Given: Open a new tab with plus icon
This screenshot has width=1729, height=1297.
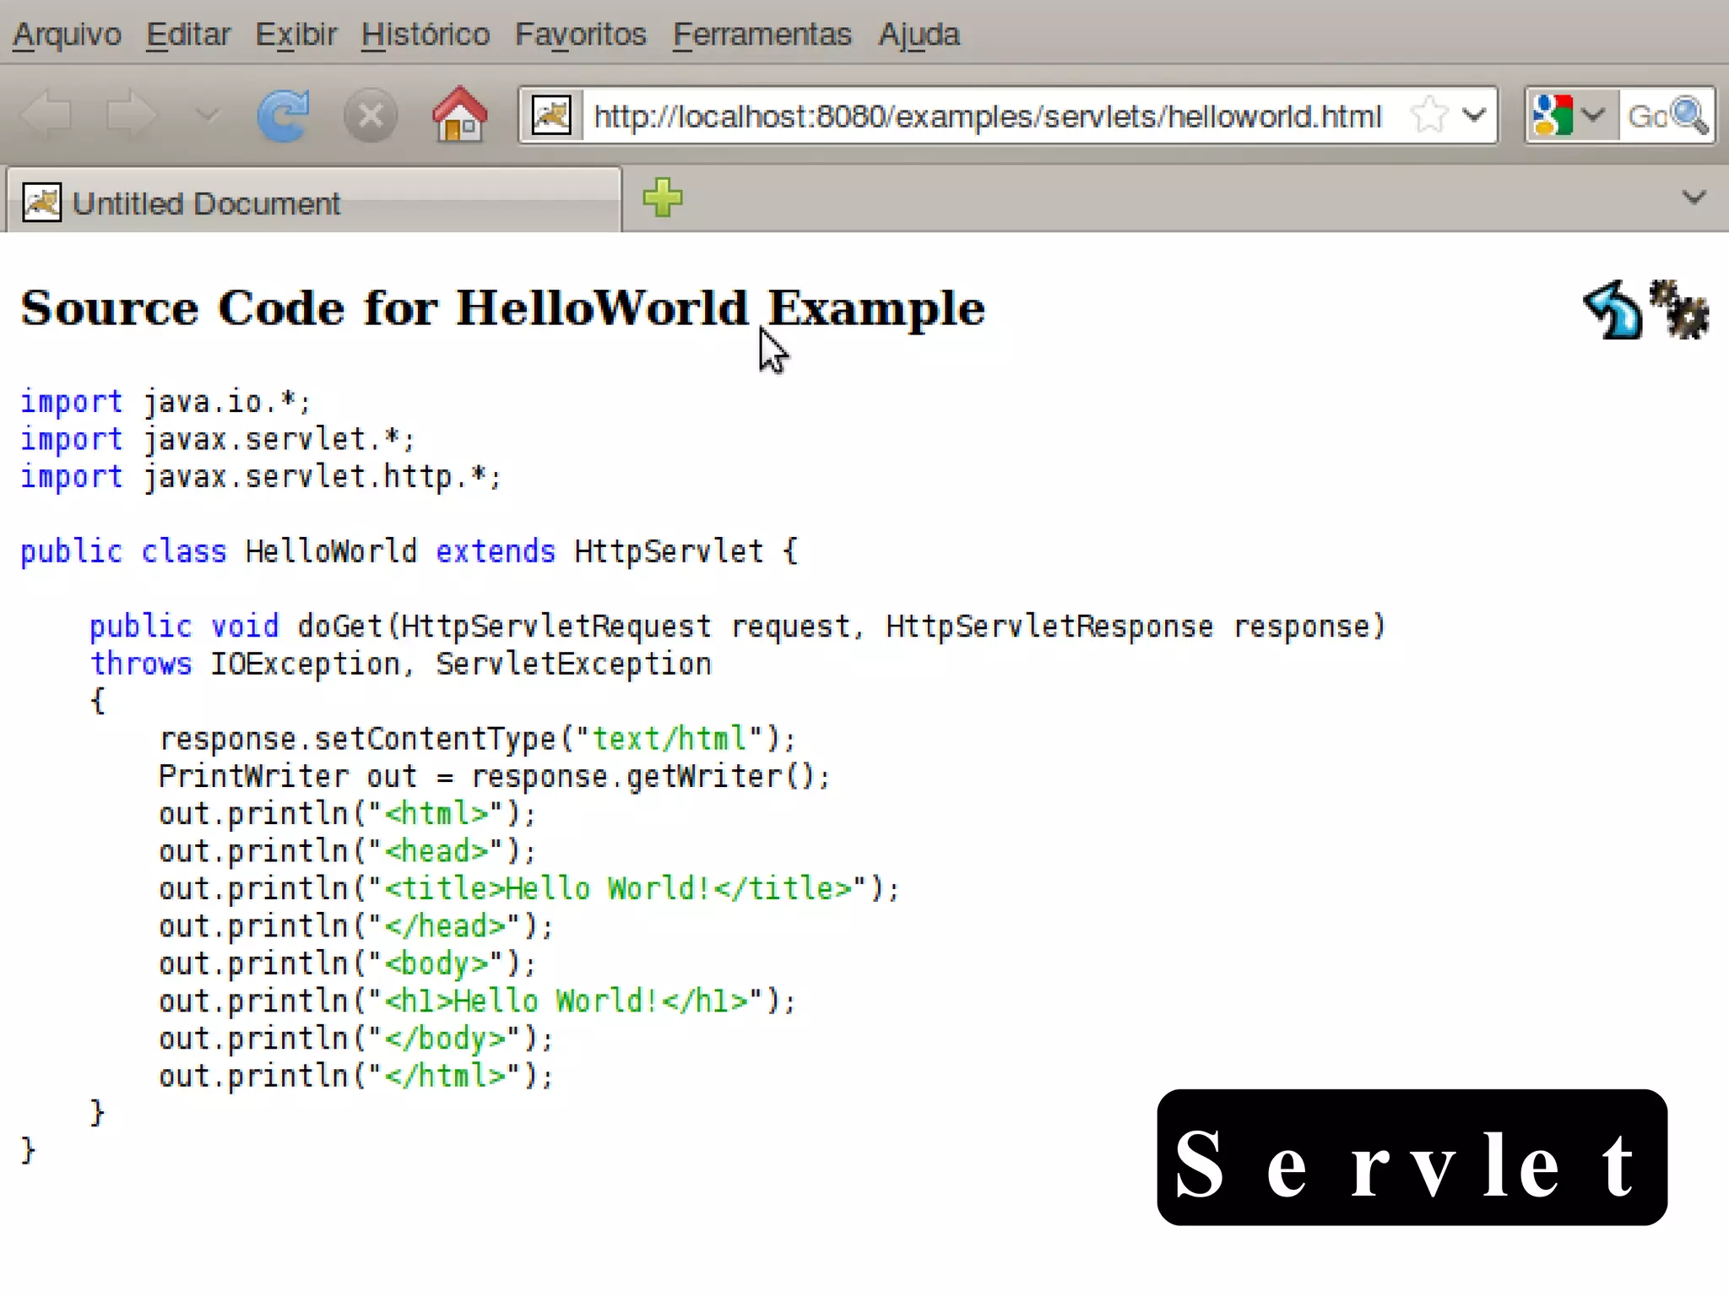Looking at the screenshot, I should (663, 198).
